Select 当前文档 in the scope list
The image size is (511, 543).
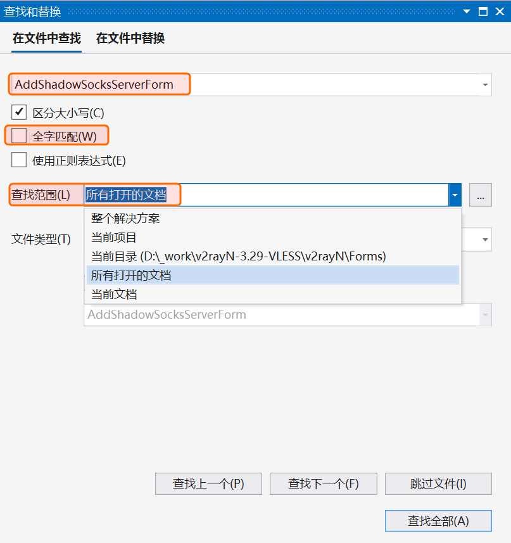(114, 294)
